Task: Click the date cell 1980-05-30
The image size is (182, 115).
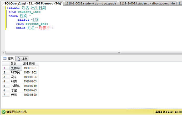Action: pyautogui.click(x=30, y=95)
